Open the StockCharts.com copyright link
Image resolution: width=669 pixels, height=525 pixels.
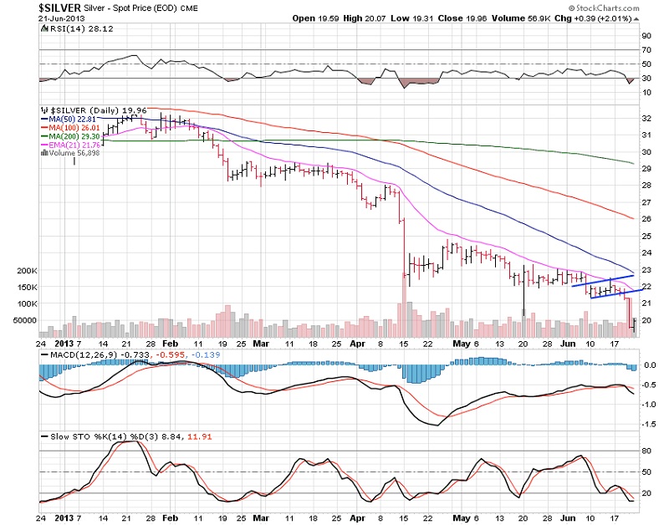click(604, 8)
